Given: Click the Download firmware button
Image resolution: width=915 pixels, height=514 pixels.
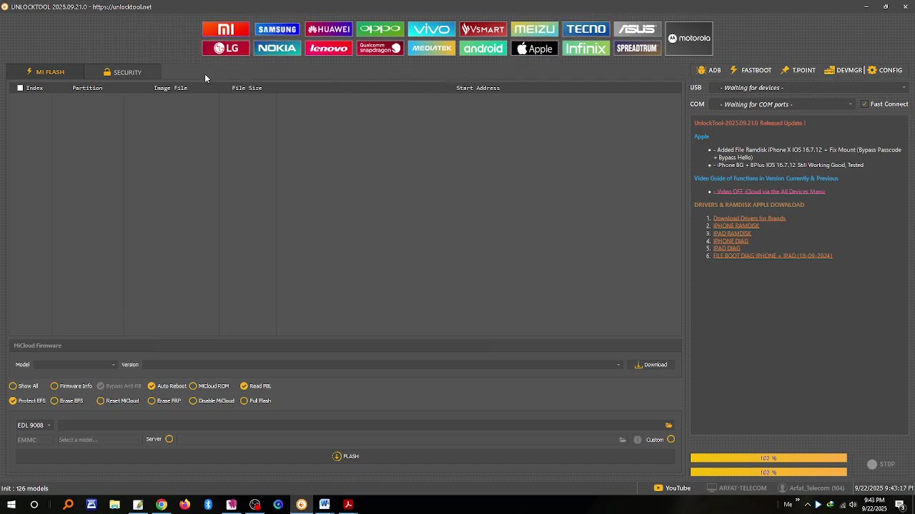Looking at the screenshot, I should (651, 365).
